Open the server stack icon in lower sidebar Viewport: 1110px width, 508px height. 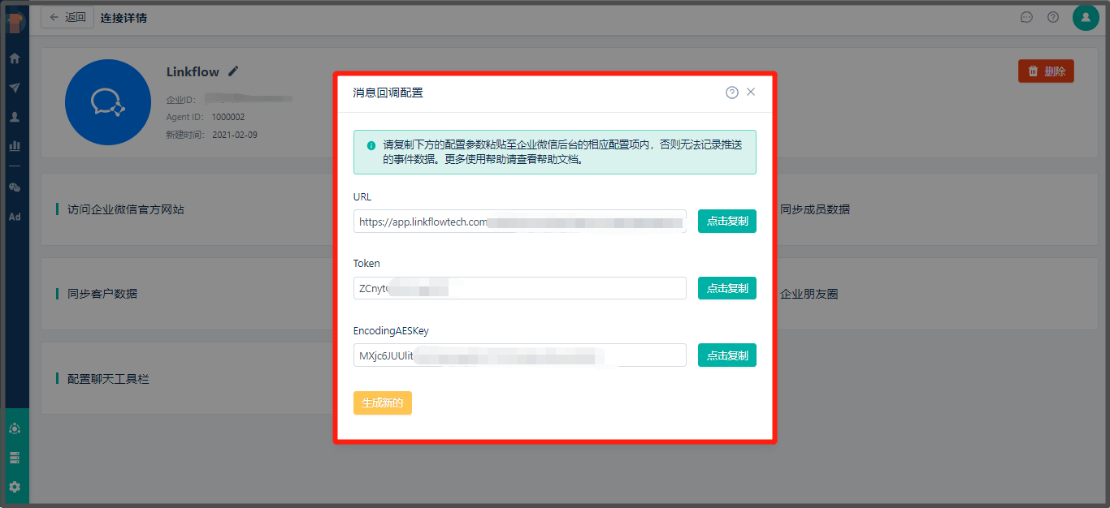pyautogui.click(x=15, y=458)
